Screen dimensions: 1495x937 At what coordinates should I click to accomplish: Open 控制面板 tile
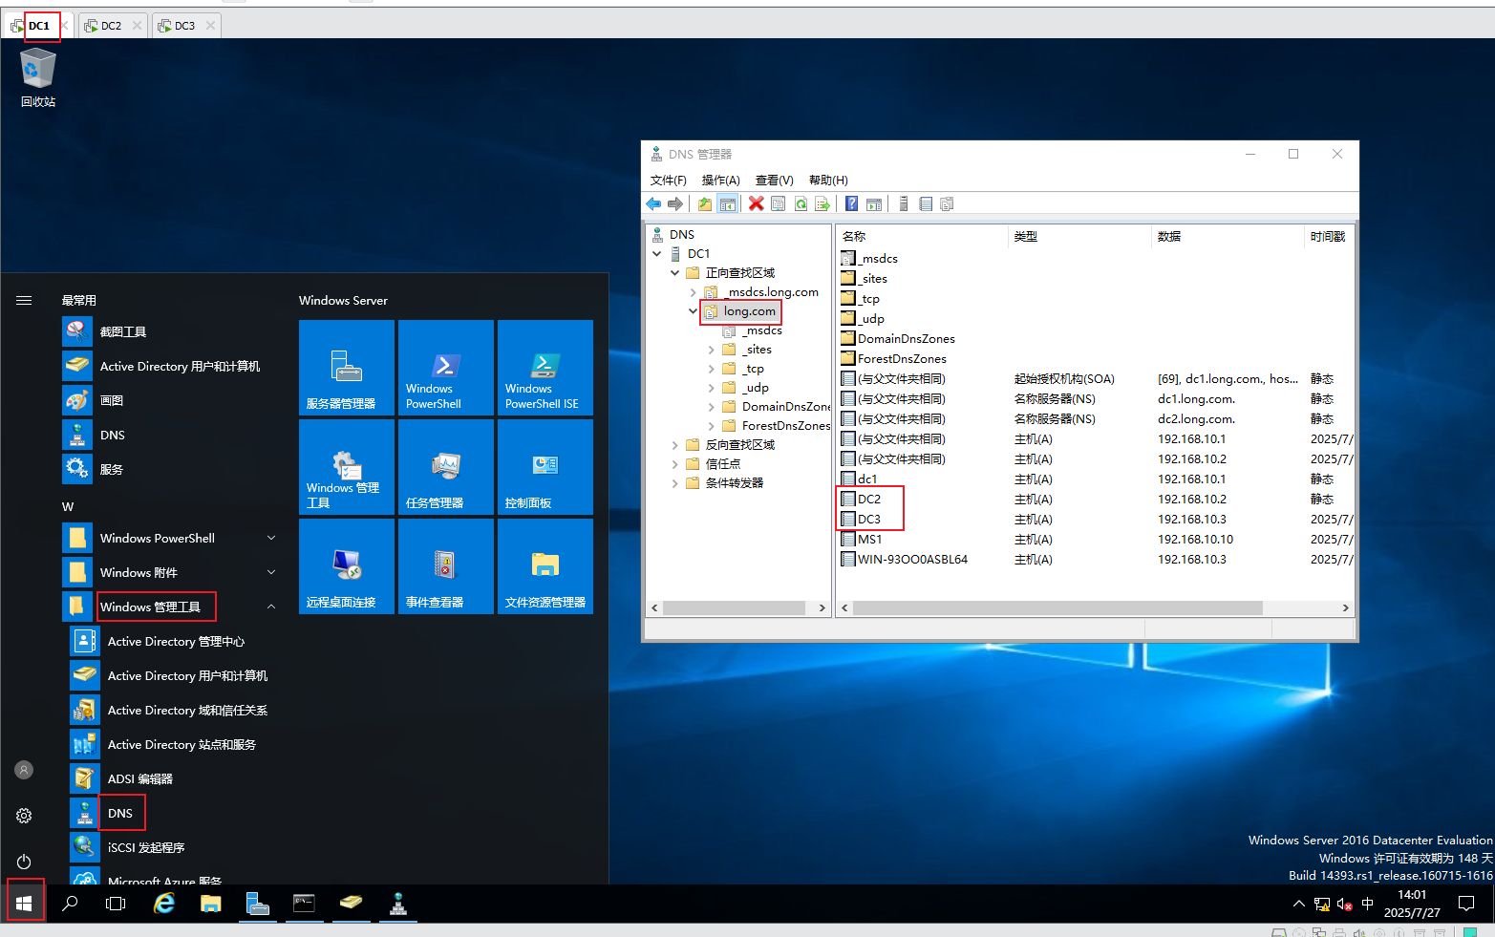[545, 466]
